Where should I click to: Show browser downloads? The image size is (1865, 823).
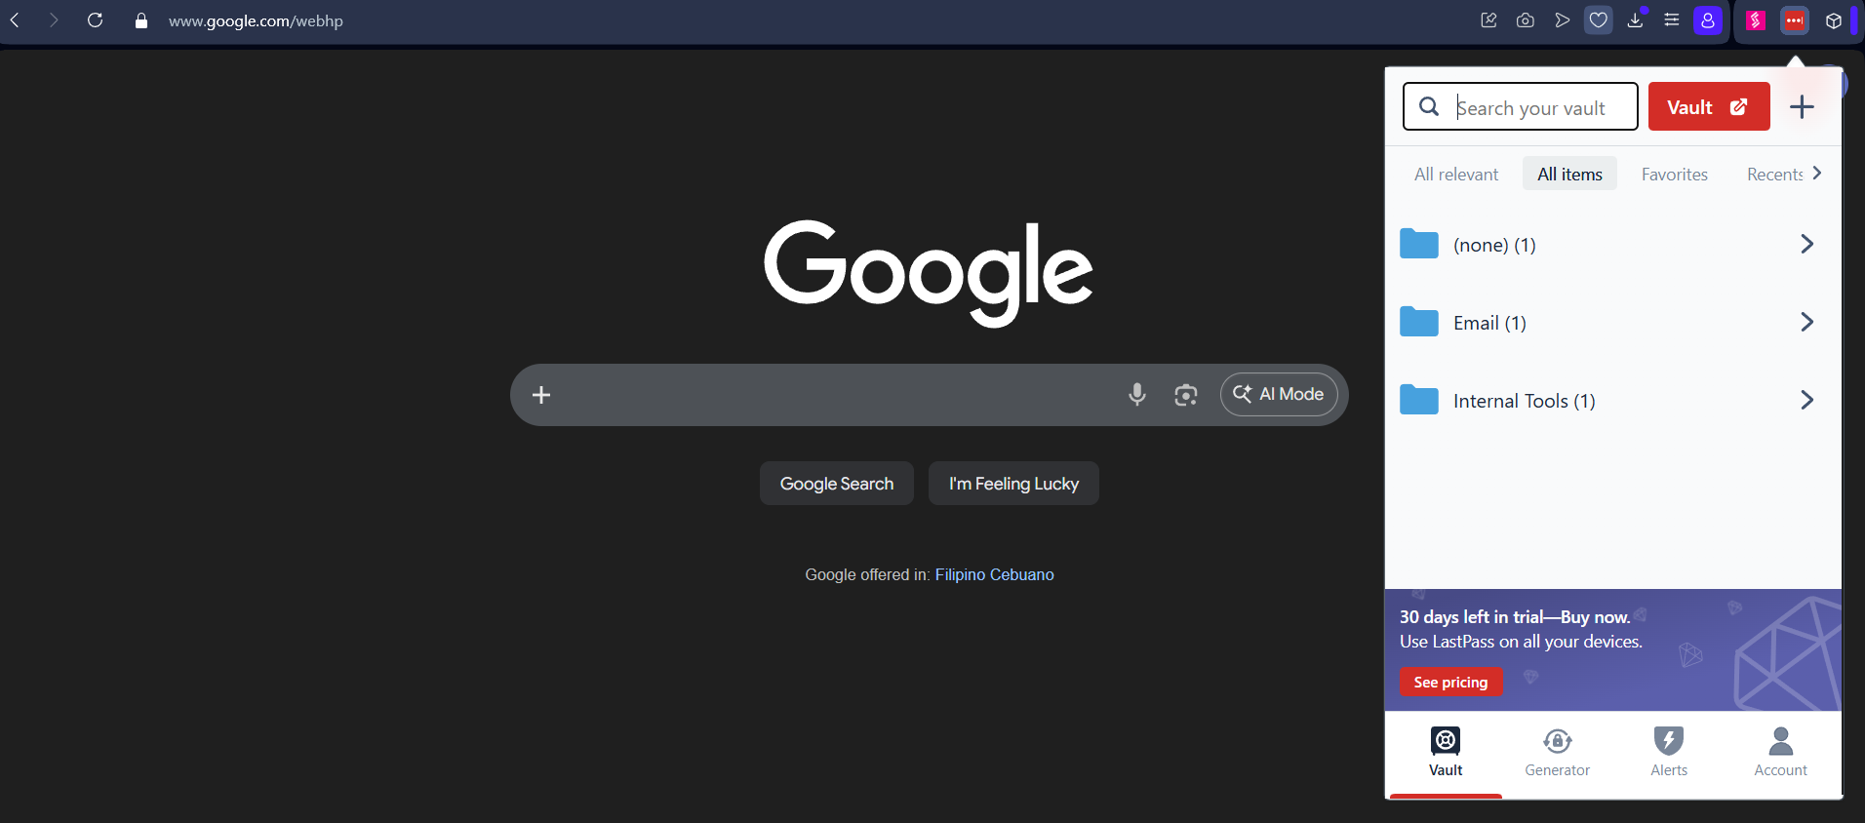[1636, 20]
